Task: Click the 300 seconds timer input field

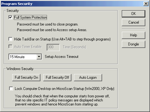Action: point(53,47)
